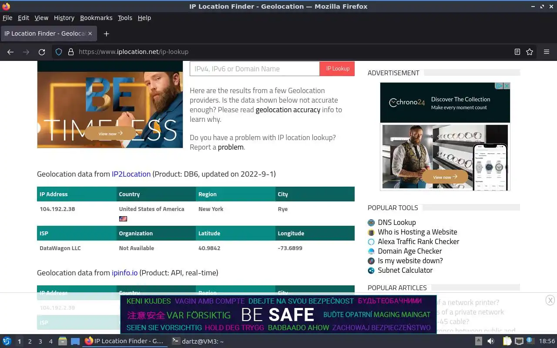Open the network status tray icon
The width and height of the screenshot is (557, 348).
(519, 341)
